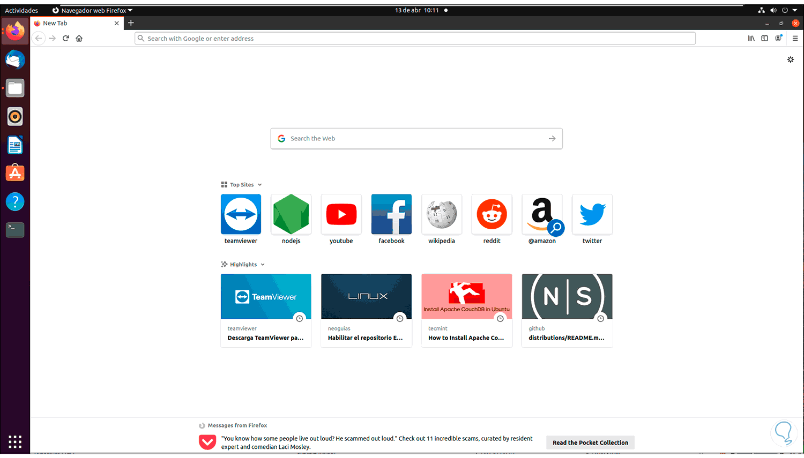The height and width of the screenshot is (458, 804).
Task: Open the youtube top site shortcut
Action: coord(341,214)
